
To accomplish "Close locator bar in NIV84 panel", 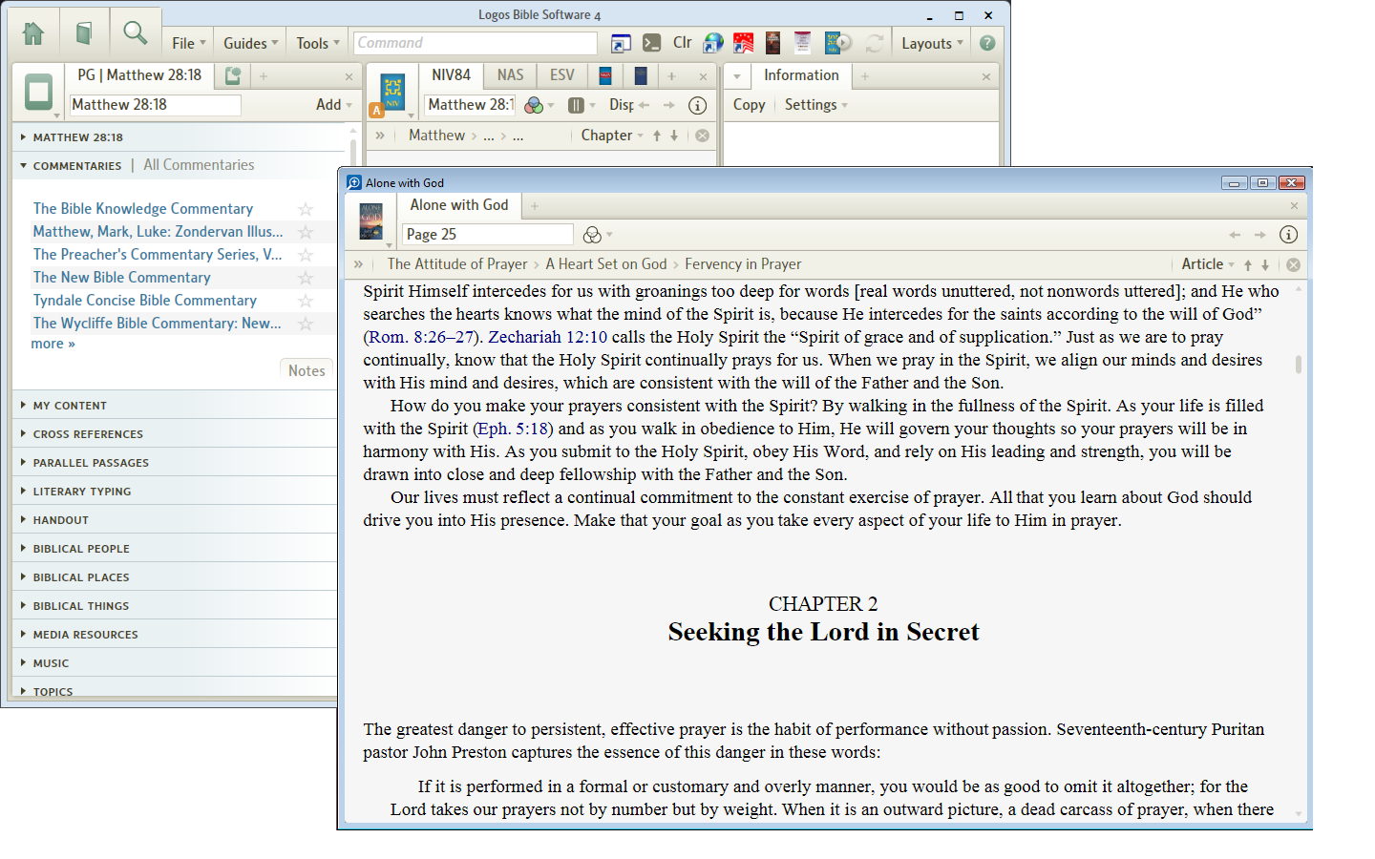I will coord(702,136).
